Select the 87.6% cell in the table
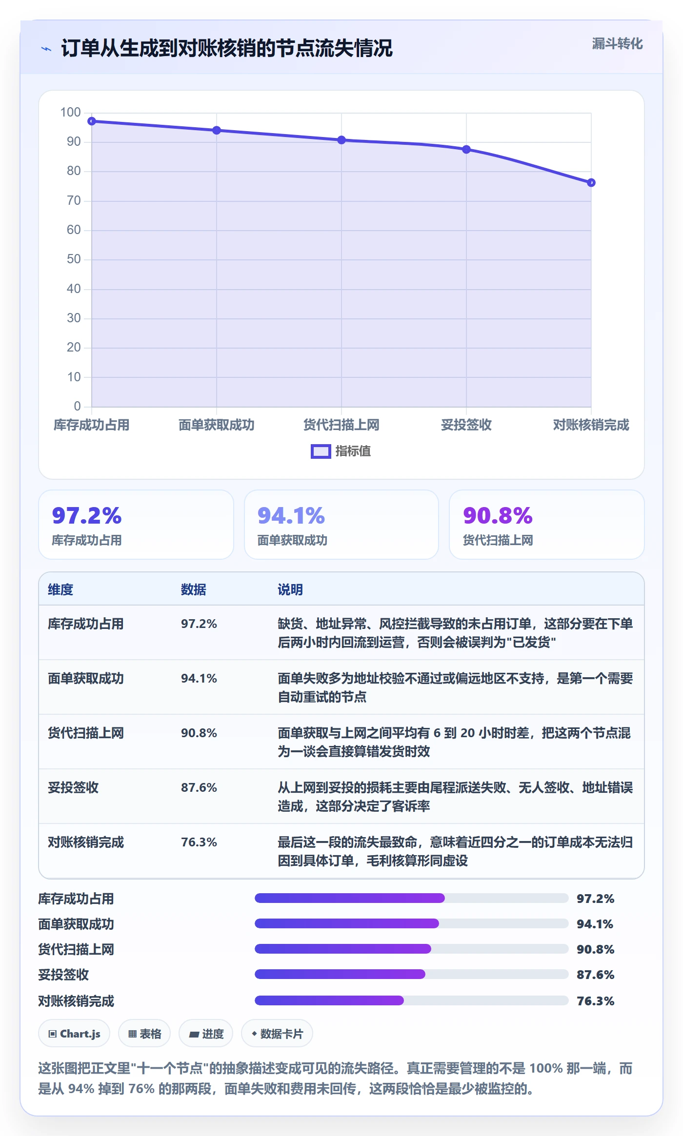 pos(199,787)
